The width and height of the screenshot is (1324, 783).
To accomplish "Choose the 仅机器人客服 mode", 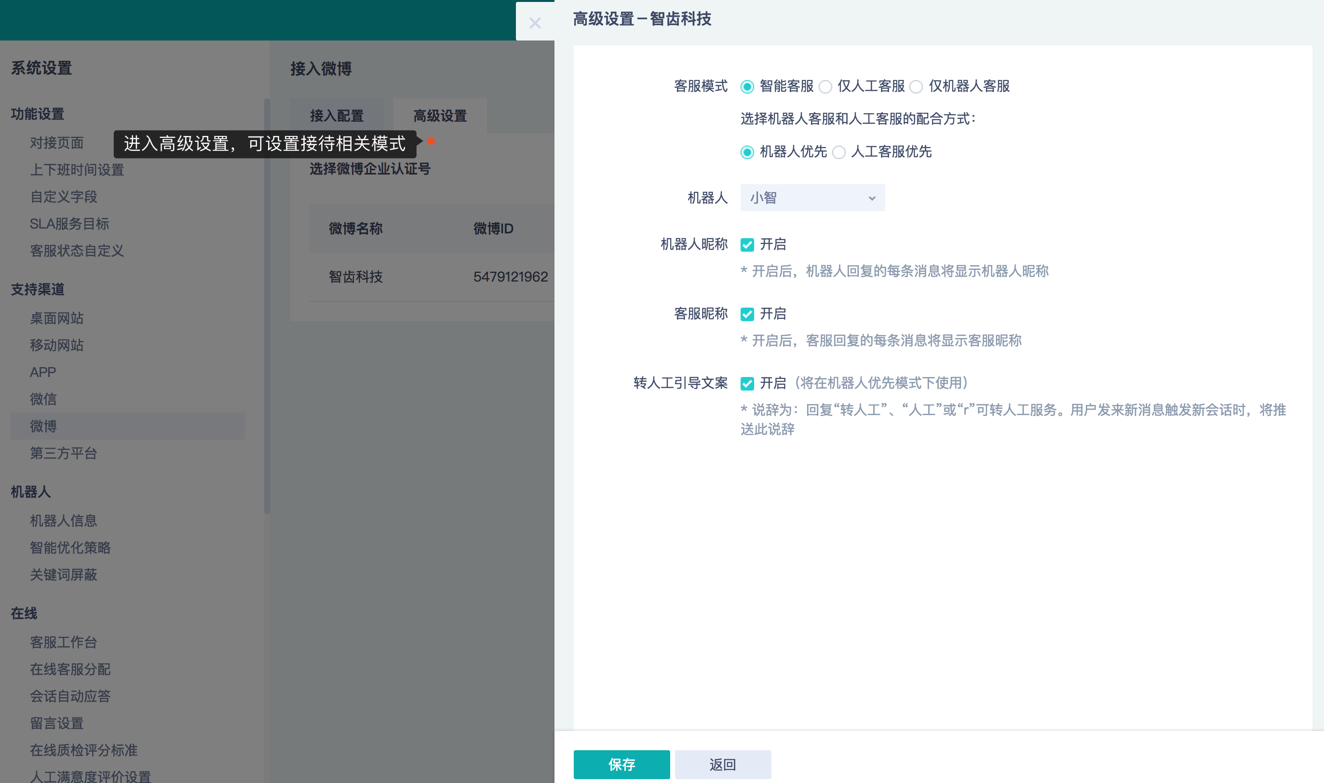I will [916, 86].
